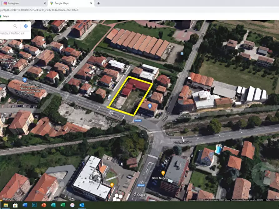This screenshot has height=209, width=279.
Task: Launch Publisher from the taskbar
Action: pyautogui.click(x=53, y=205)
